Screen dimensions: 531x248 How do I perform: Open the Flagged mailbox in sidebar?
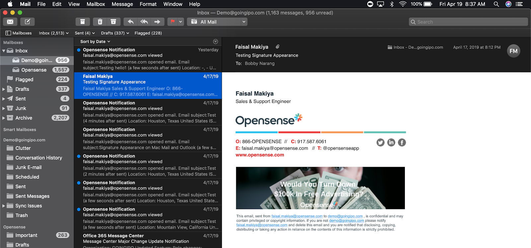click(x=37, y=80)
